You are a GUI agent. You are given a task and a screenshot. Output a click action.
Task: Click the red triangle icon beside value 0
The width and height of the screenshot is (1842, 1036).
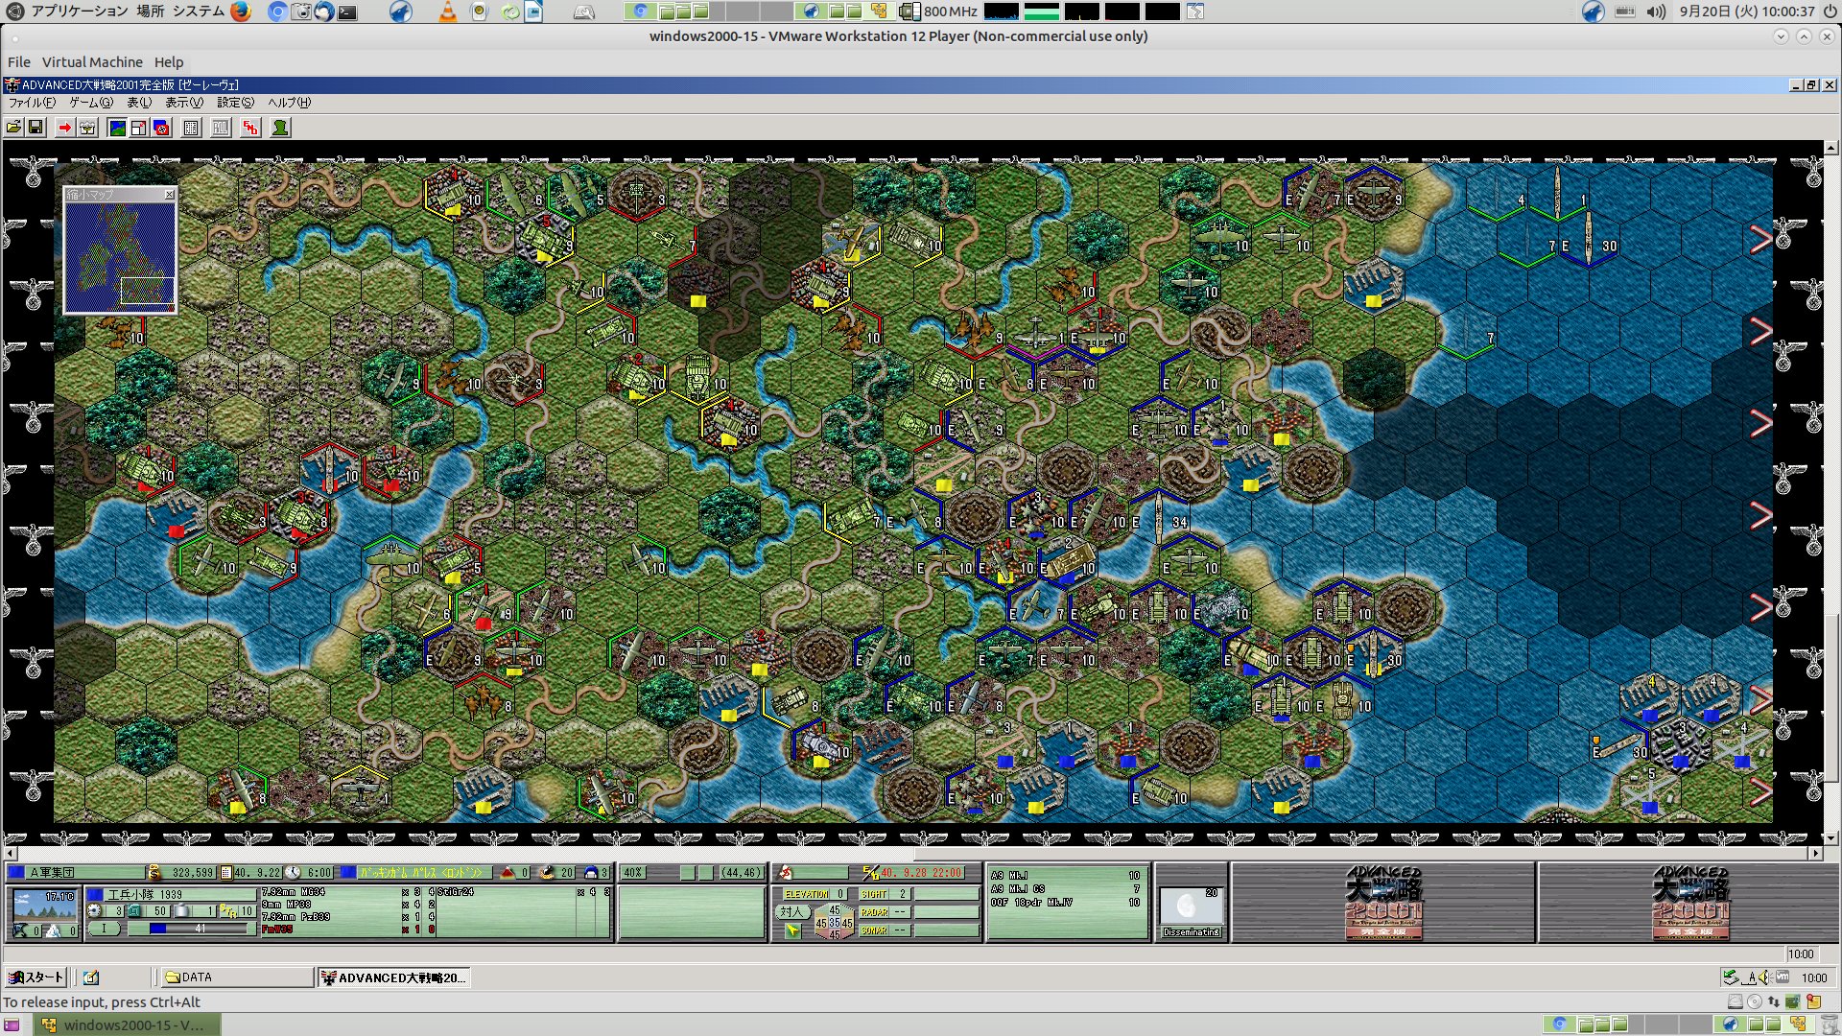point(508,872)
